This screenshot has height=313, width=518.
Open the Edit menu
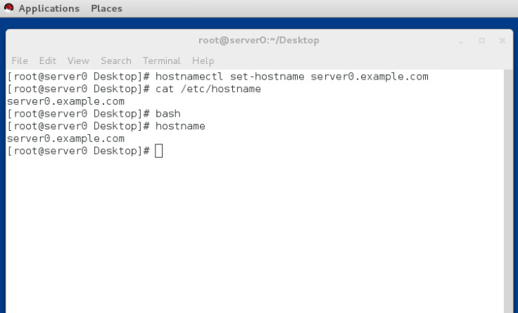pyautogui.click(x=48, y=60)
